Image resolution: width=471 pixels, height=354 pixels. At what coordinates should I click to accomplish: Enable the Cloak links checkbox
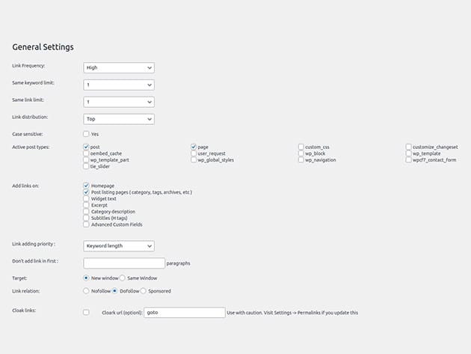coord(87,312)
